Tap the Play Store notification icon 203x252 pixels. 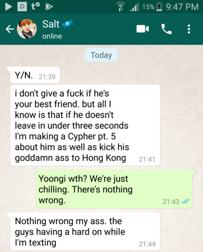tap(49, 7)
